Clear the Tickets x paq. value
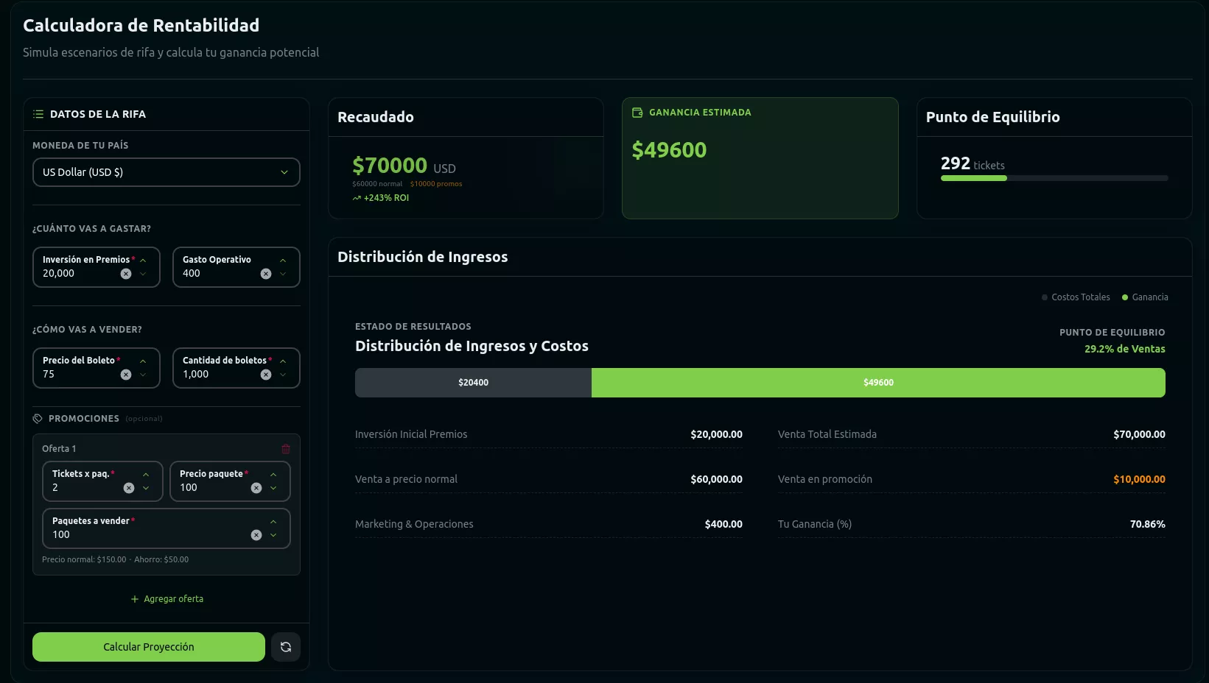This screenshot has width=1209, height=683. pyautogui.click(x=129, y=488)
